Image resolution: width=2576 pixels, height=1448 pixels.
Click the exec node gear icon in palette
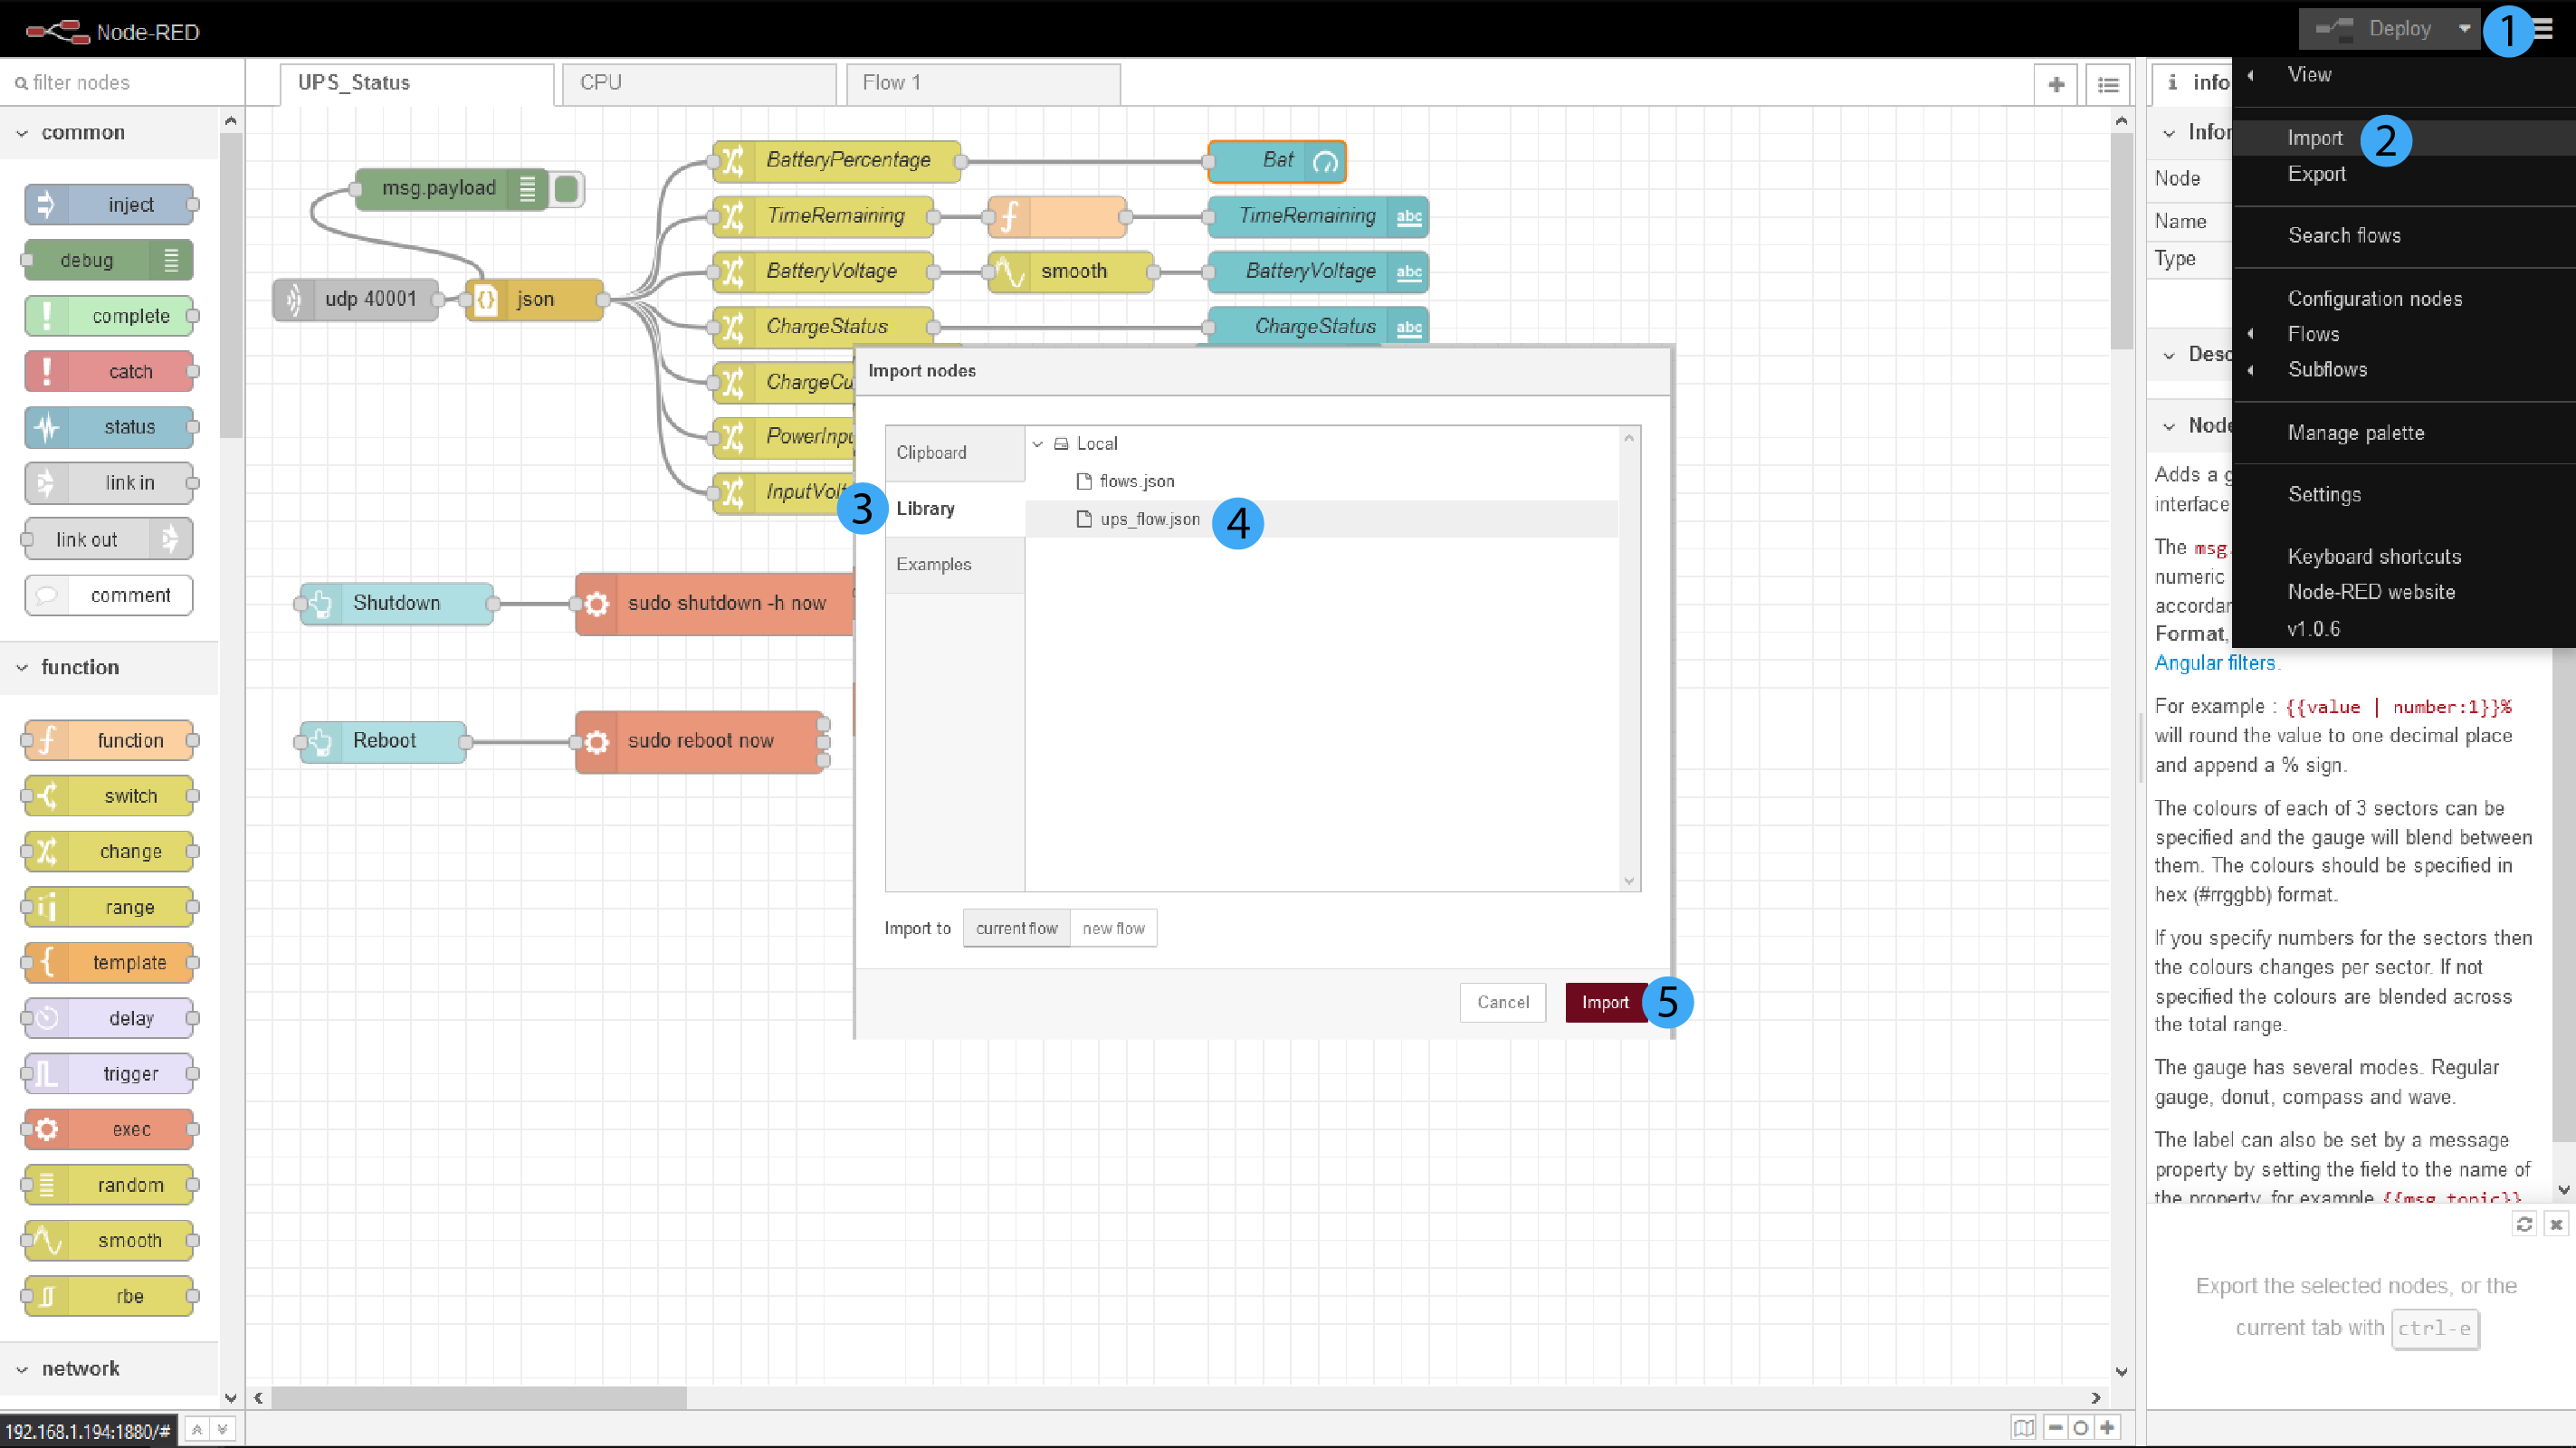point(47,1129)
